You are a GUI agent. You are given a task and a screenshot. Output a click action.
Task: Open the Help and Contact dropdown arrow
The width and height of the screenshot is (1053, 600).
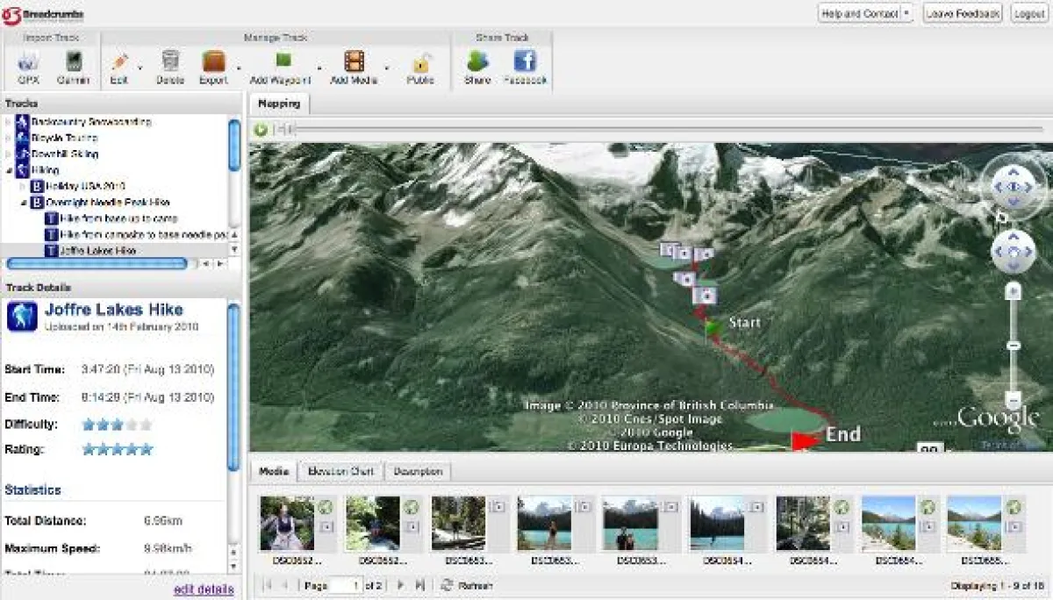point(906,13)
